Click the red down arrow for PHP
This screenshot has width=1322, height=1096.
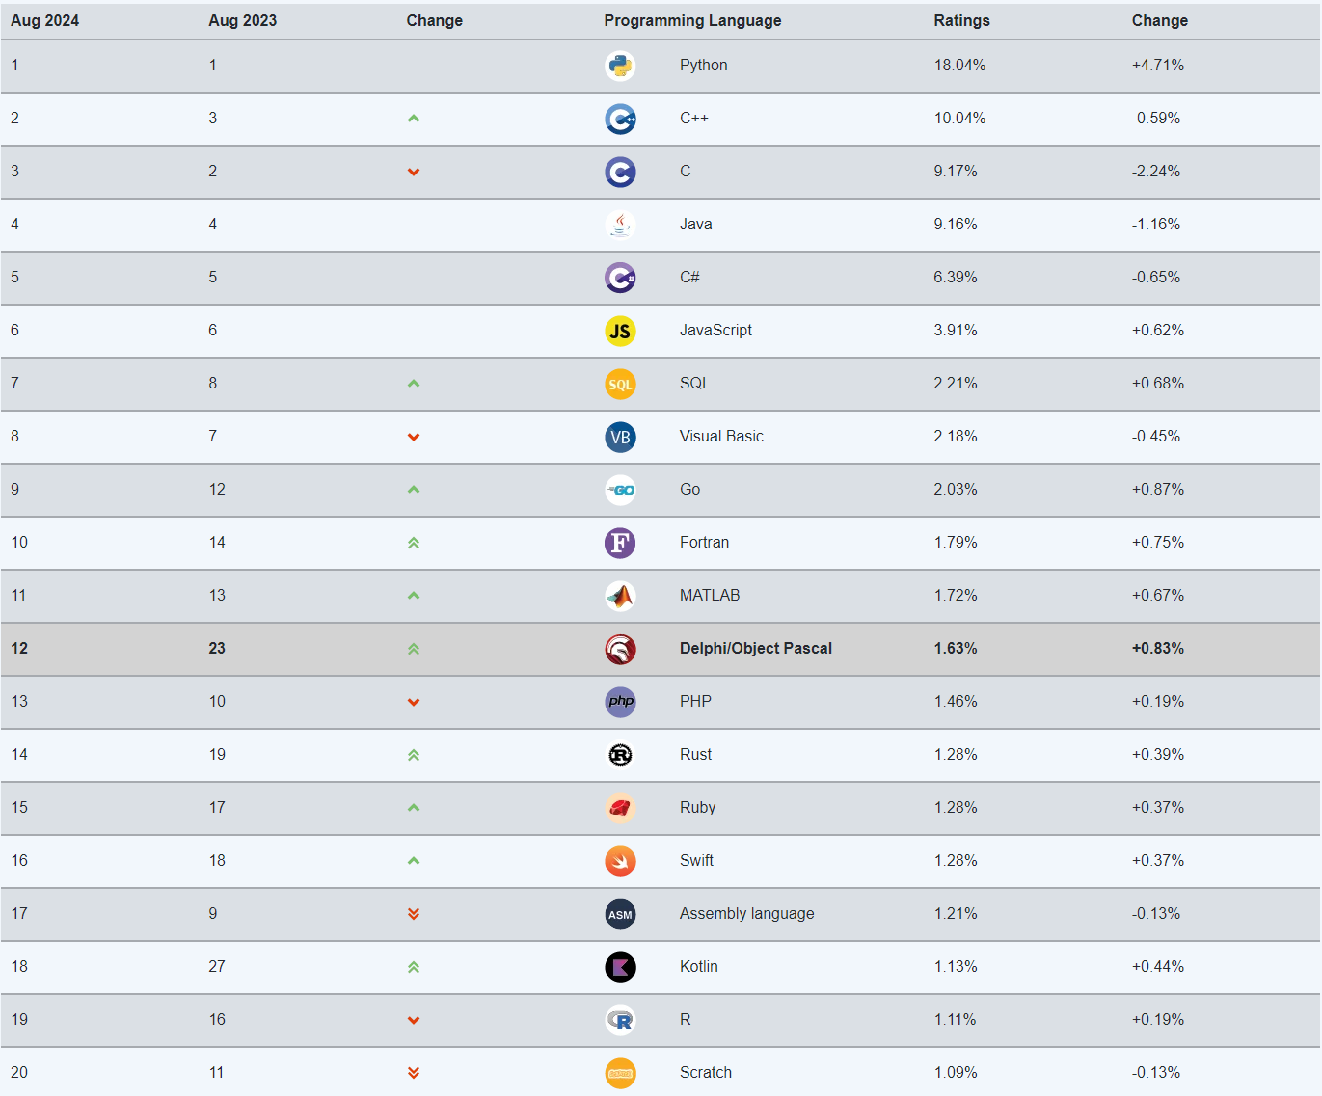point(414,702)
